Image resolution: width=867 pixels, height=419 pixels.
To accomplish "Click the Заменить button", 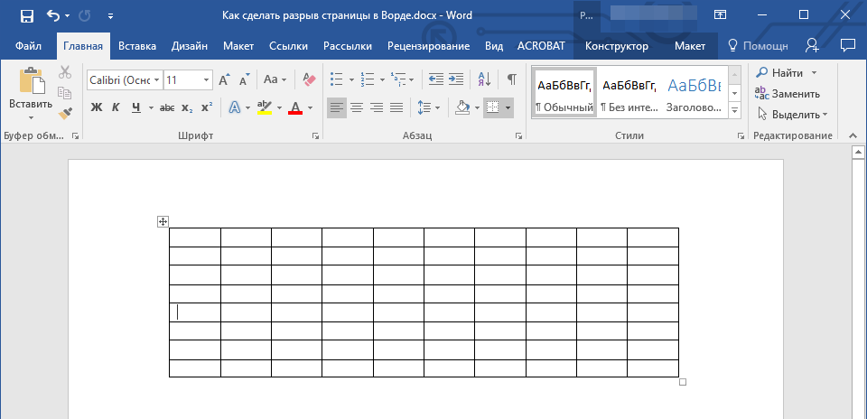I will coord(787,93).
